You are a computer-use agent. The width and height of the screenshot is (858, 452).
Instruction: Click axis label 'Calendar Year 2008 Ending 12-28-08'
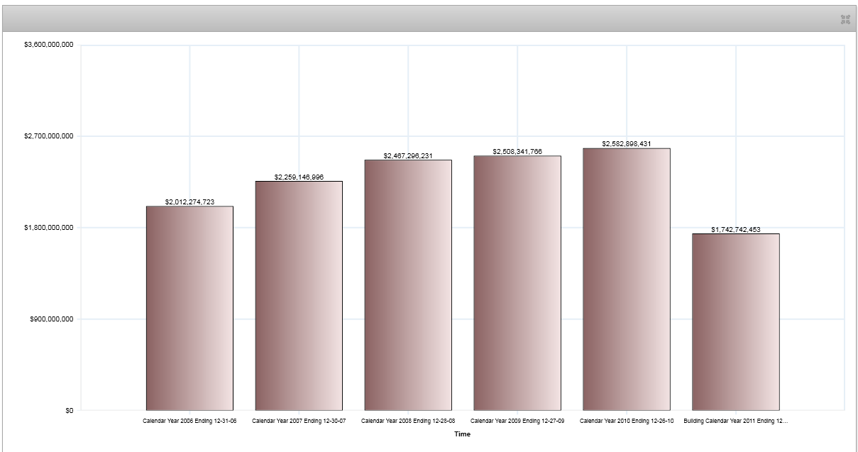[408, 421]
